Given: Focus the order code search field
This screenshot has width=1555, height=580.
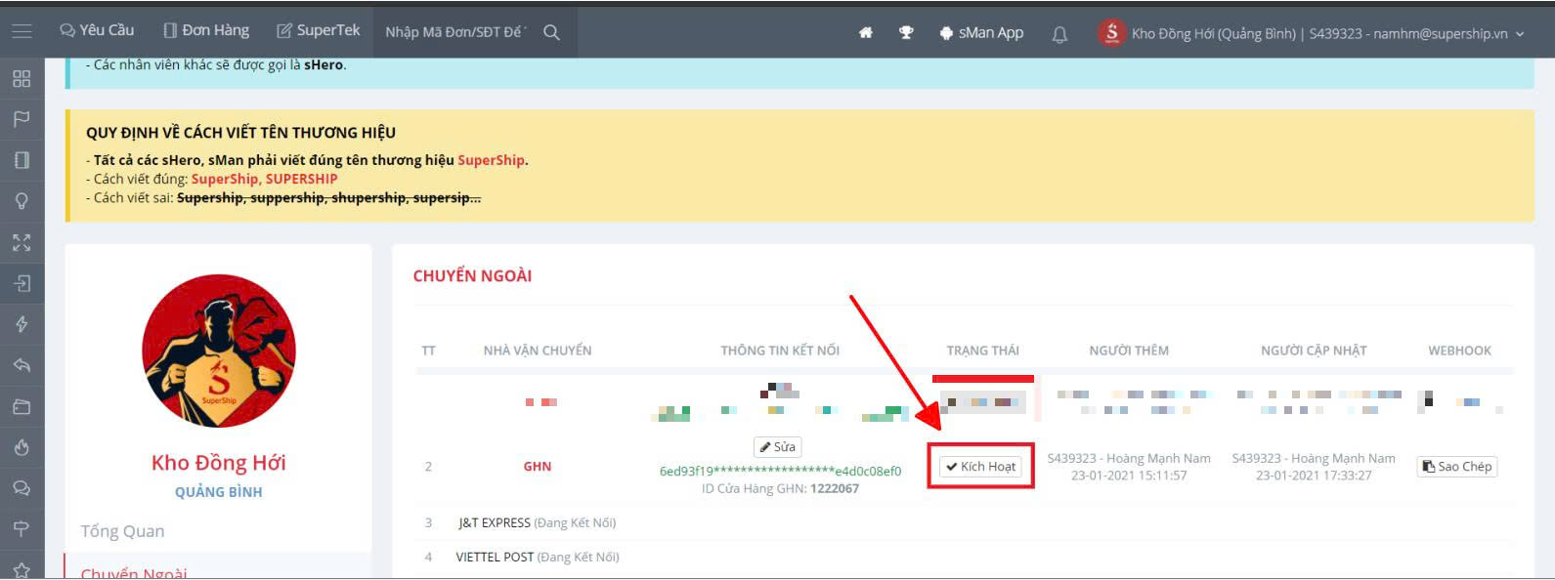Looking at the screenshot, I should [x=455, y=32].
